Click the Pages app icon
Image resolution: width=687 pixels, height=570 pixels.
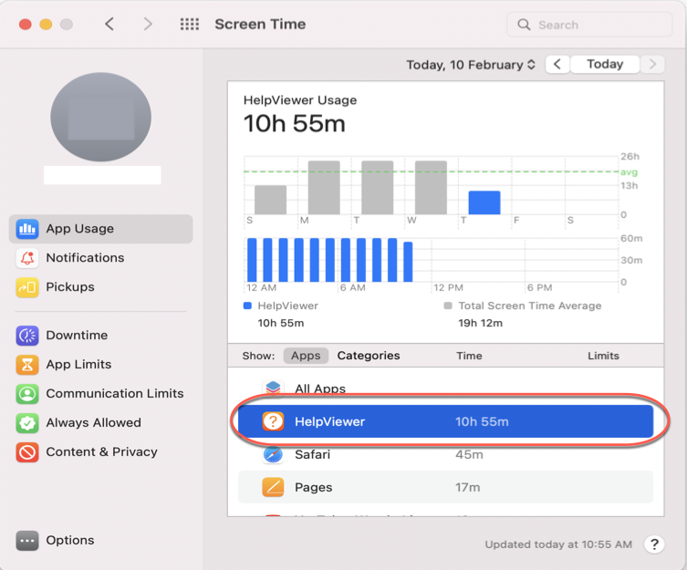(x=273, y=487)
